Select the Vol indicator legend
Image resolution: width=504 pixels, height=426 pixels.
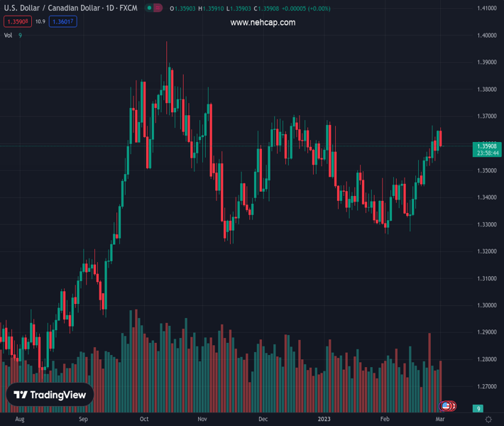tap(9, 35)
